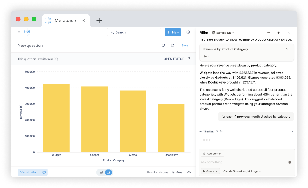The height and width of the screenshot is (188, 308).
Task: Open the Claude Sonnet 4 model dropdown
Action: tap(242, 171)
